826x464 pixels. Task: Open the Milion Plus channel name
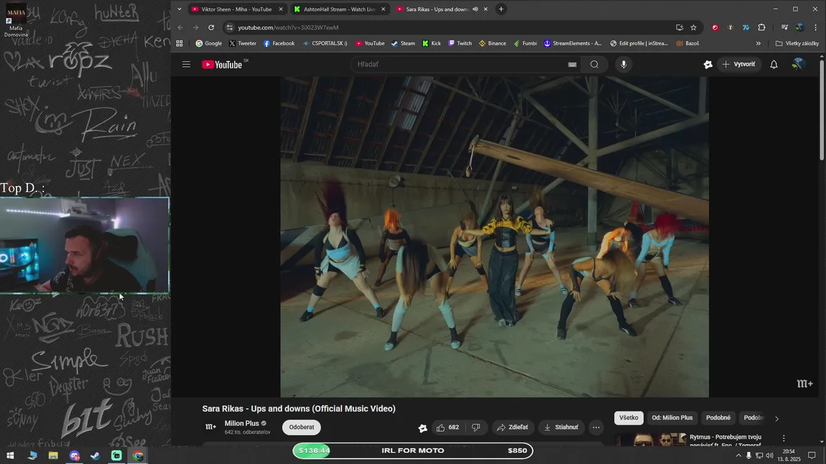coord(241,423)
